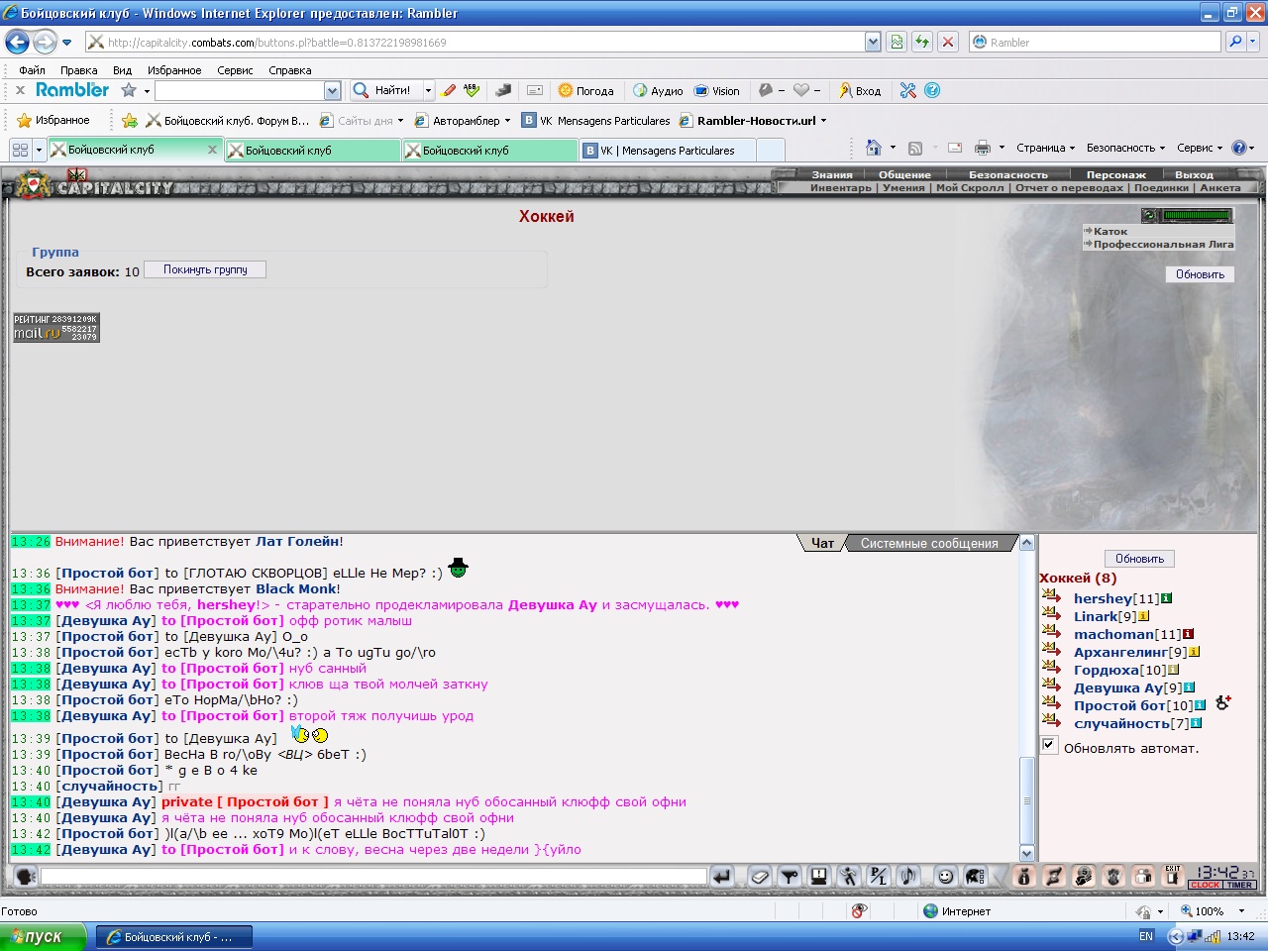The image size is (1268, 951).
Task: Open the info figure icon in bottom toolbar
Action: click(1024, 877)
